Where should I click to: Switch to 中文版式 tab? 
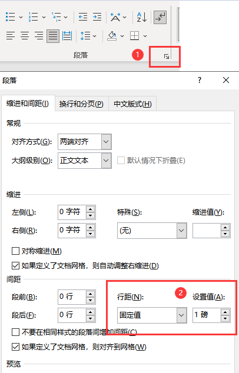pos(132,104)
